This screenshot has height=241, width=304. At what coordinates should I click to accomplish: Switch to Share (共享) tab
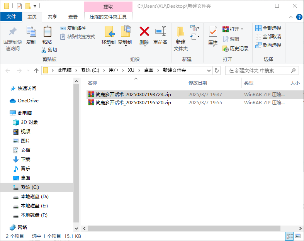coord(53,17)
